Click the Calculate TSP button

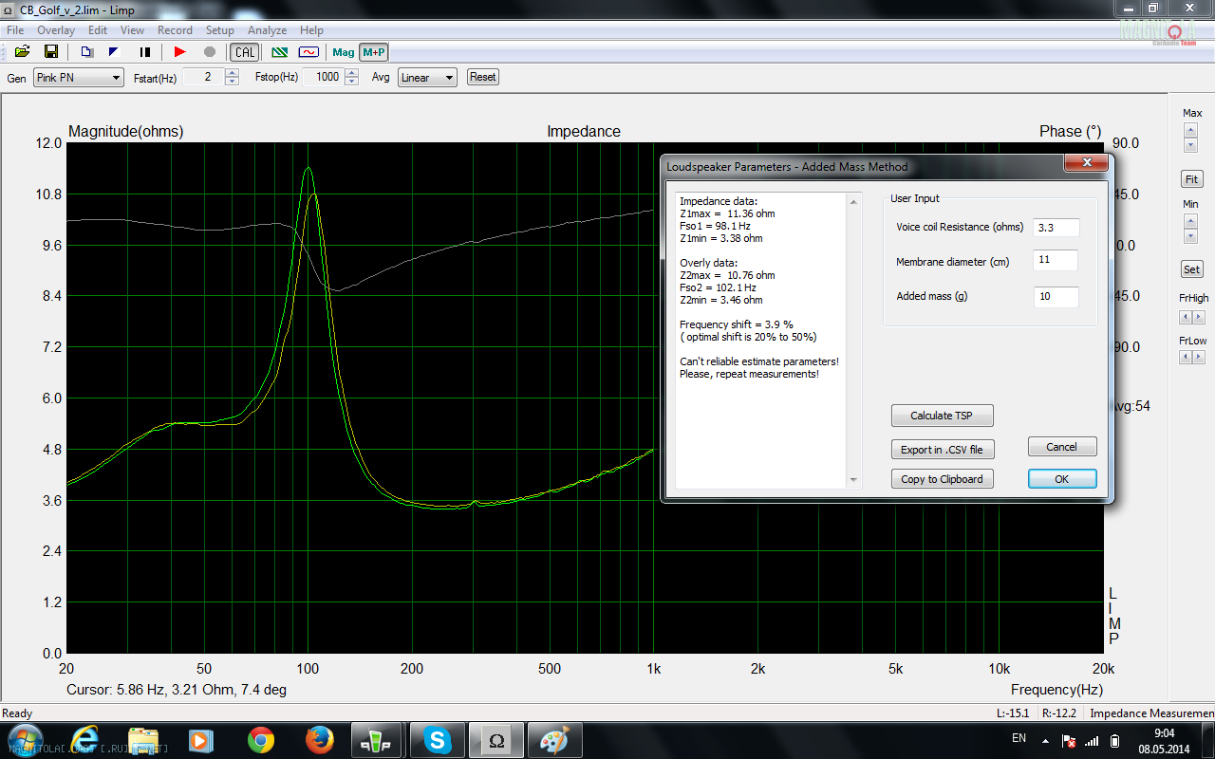(x=942, y=416)
